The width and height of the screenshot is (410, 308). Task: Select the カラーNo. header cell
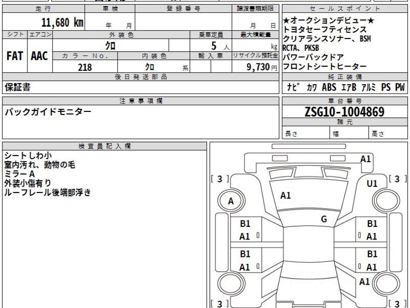[x=85, y=56]
